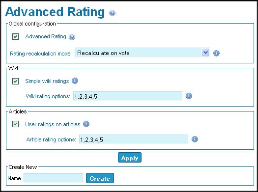Viewport: 258px width, 192px height.
Task: Click the Create button
Action: (100, 178)
